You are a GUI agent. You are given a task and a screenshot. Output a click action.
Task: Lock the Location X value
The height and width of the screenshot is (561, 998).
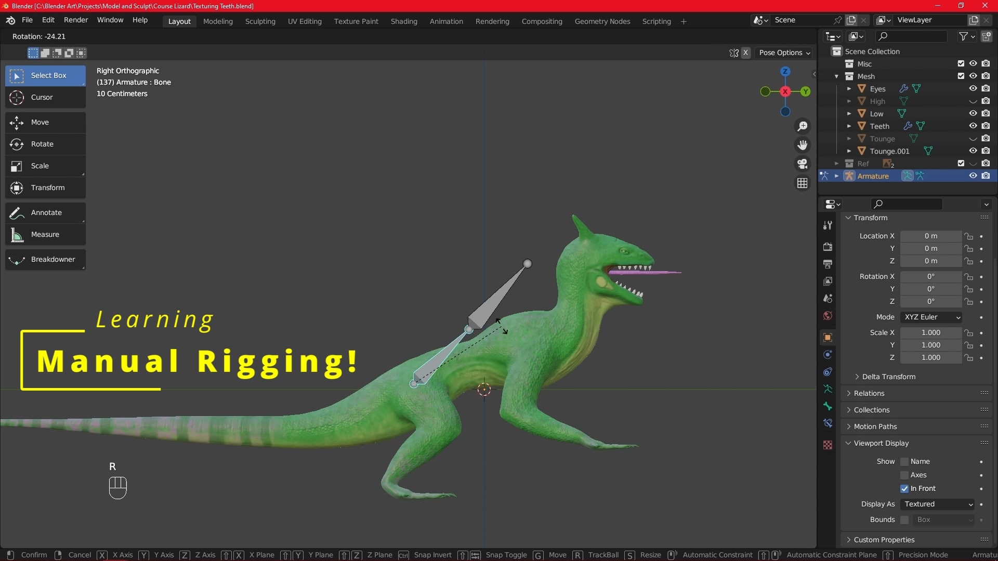click(969, 236)
